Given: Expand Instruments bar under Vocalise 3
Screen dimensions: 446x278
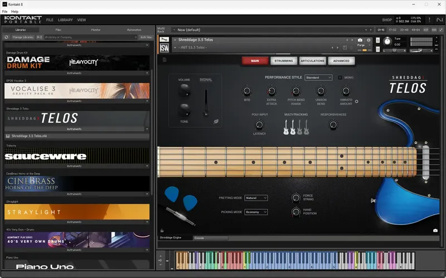Looking at the screenshot, I should (77, 101).
